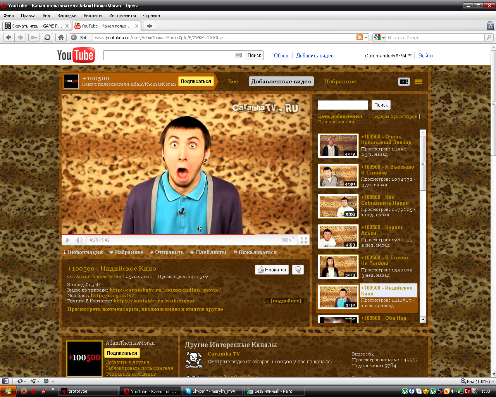The width and height of the screenshot is (496, 397).
Task: Click the YouTube header search field
Action: point(173,55)
